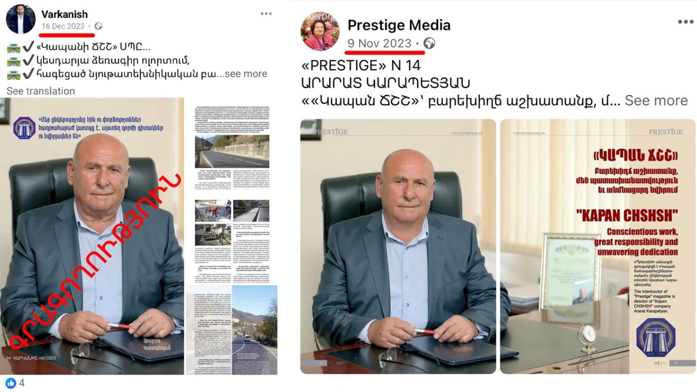Expand Varkanish post with 'see more'

pyautogui.click(x=246, y=74)
